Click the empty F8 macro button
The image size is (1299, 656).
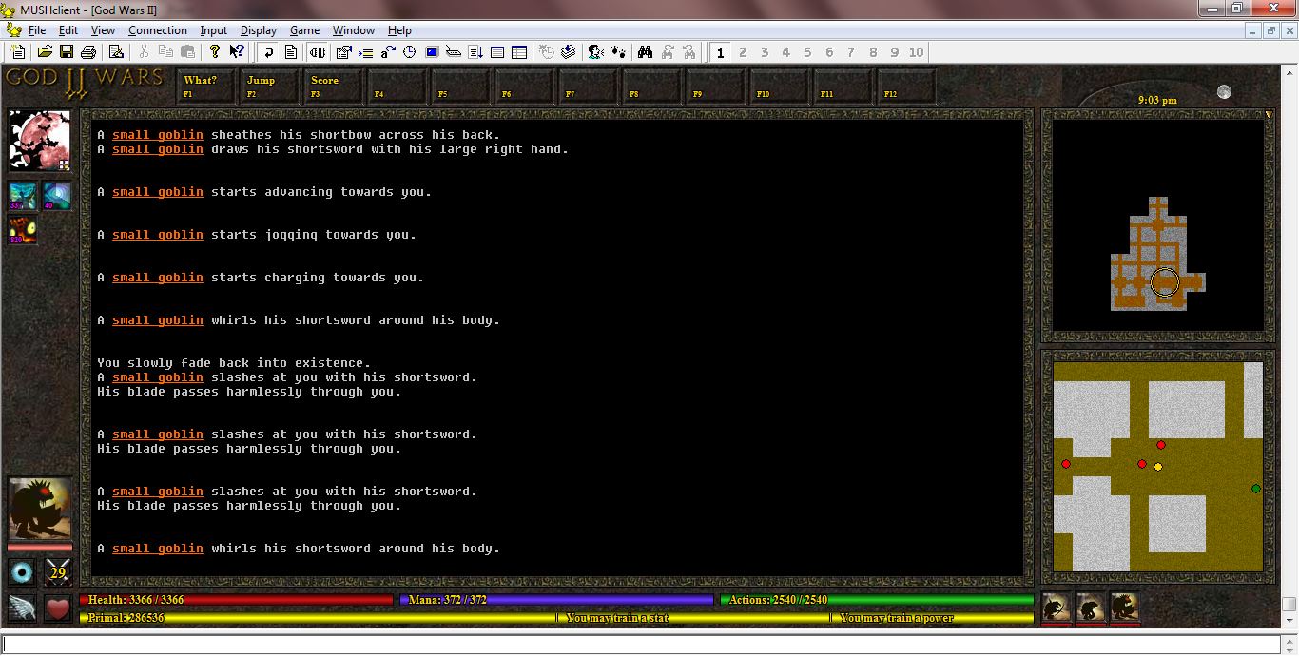(651, 86)
